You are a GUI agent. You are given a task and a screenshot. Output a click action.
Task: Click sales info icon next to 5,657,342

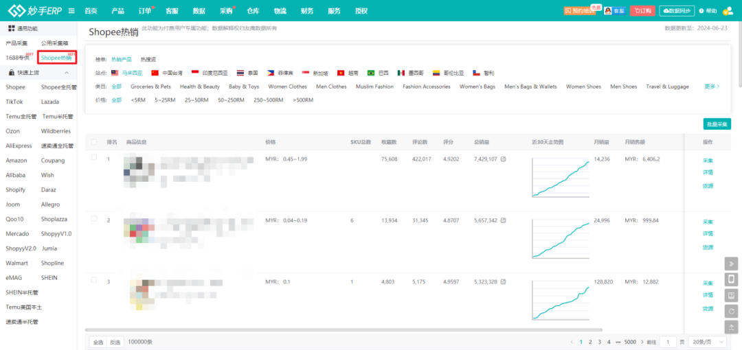(x=503, y=220)
